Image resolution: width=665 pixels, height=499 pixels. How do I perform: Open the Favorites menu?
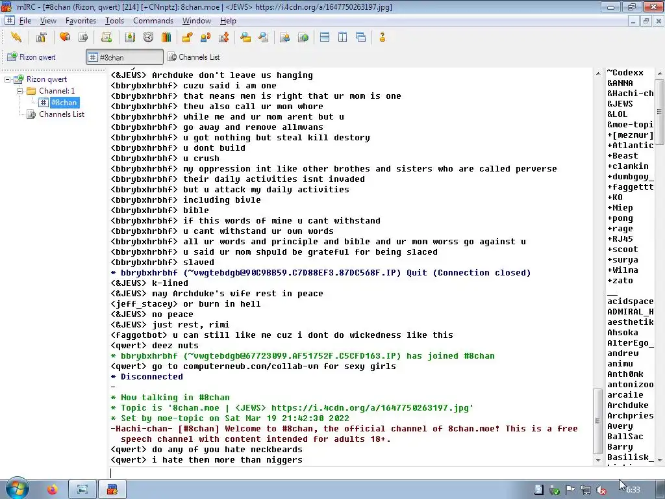pos(81,21)
